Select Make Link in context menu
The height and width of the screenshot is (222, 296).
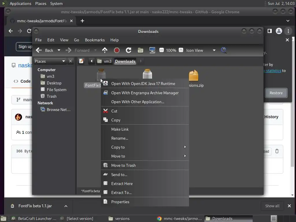click(145, 129)
